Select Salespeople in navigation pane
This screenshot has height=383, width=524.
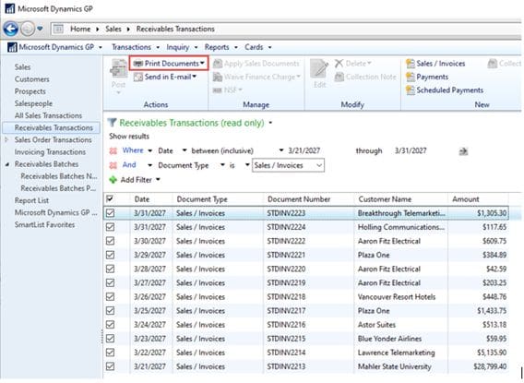click(33, 103)
